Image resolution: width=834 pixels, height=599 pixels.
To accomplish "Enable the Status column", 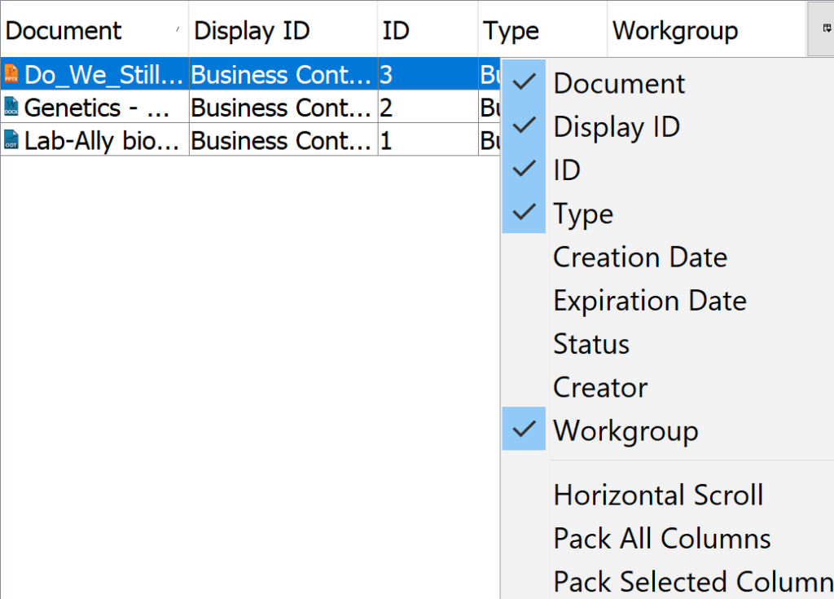I will click(x=591, y=344).
